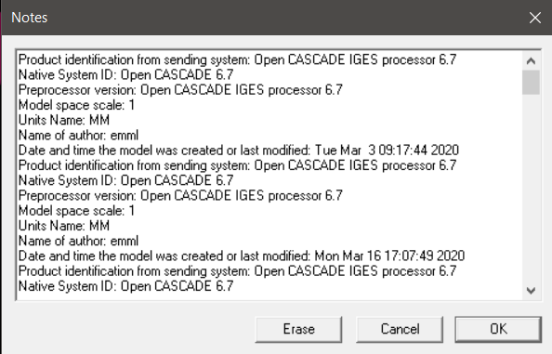Screen dimensions: 552x354
Task: Close the Notes dialog window
Action: tap(534, 18)
